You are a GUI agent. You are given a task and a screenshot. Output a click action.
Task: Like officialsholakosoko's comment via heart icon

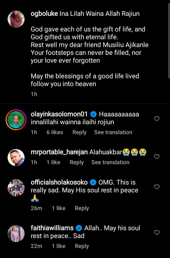(157, 187)
